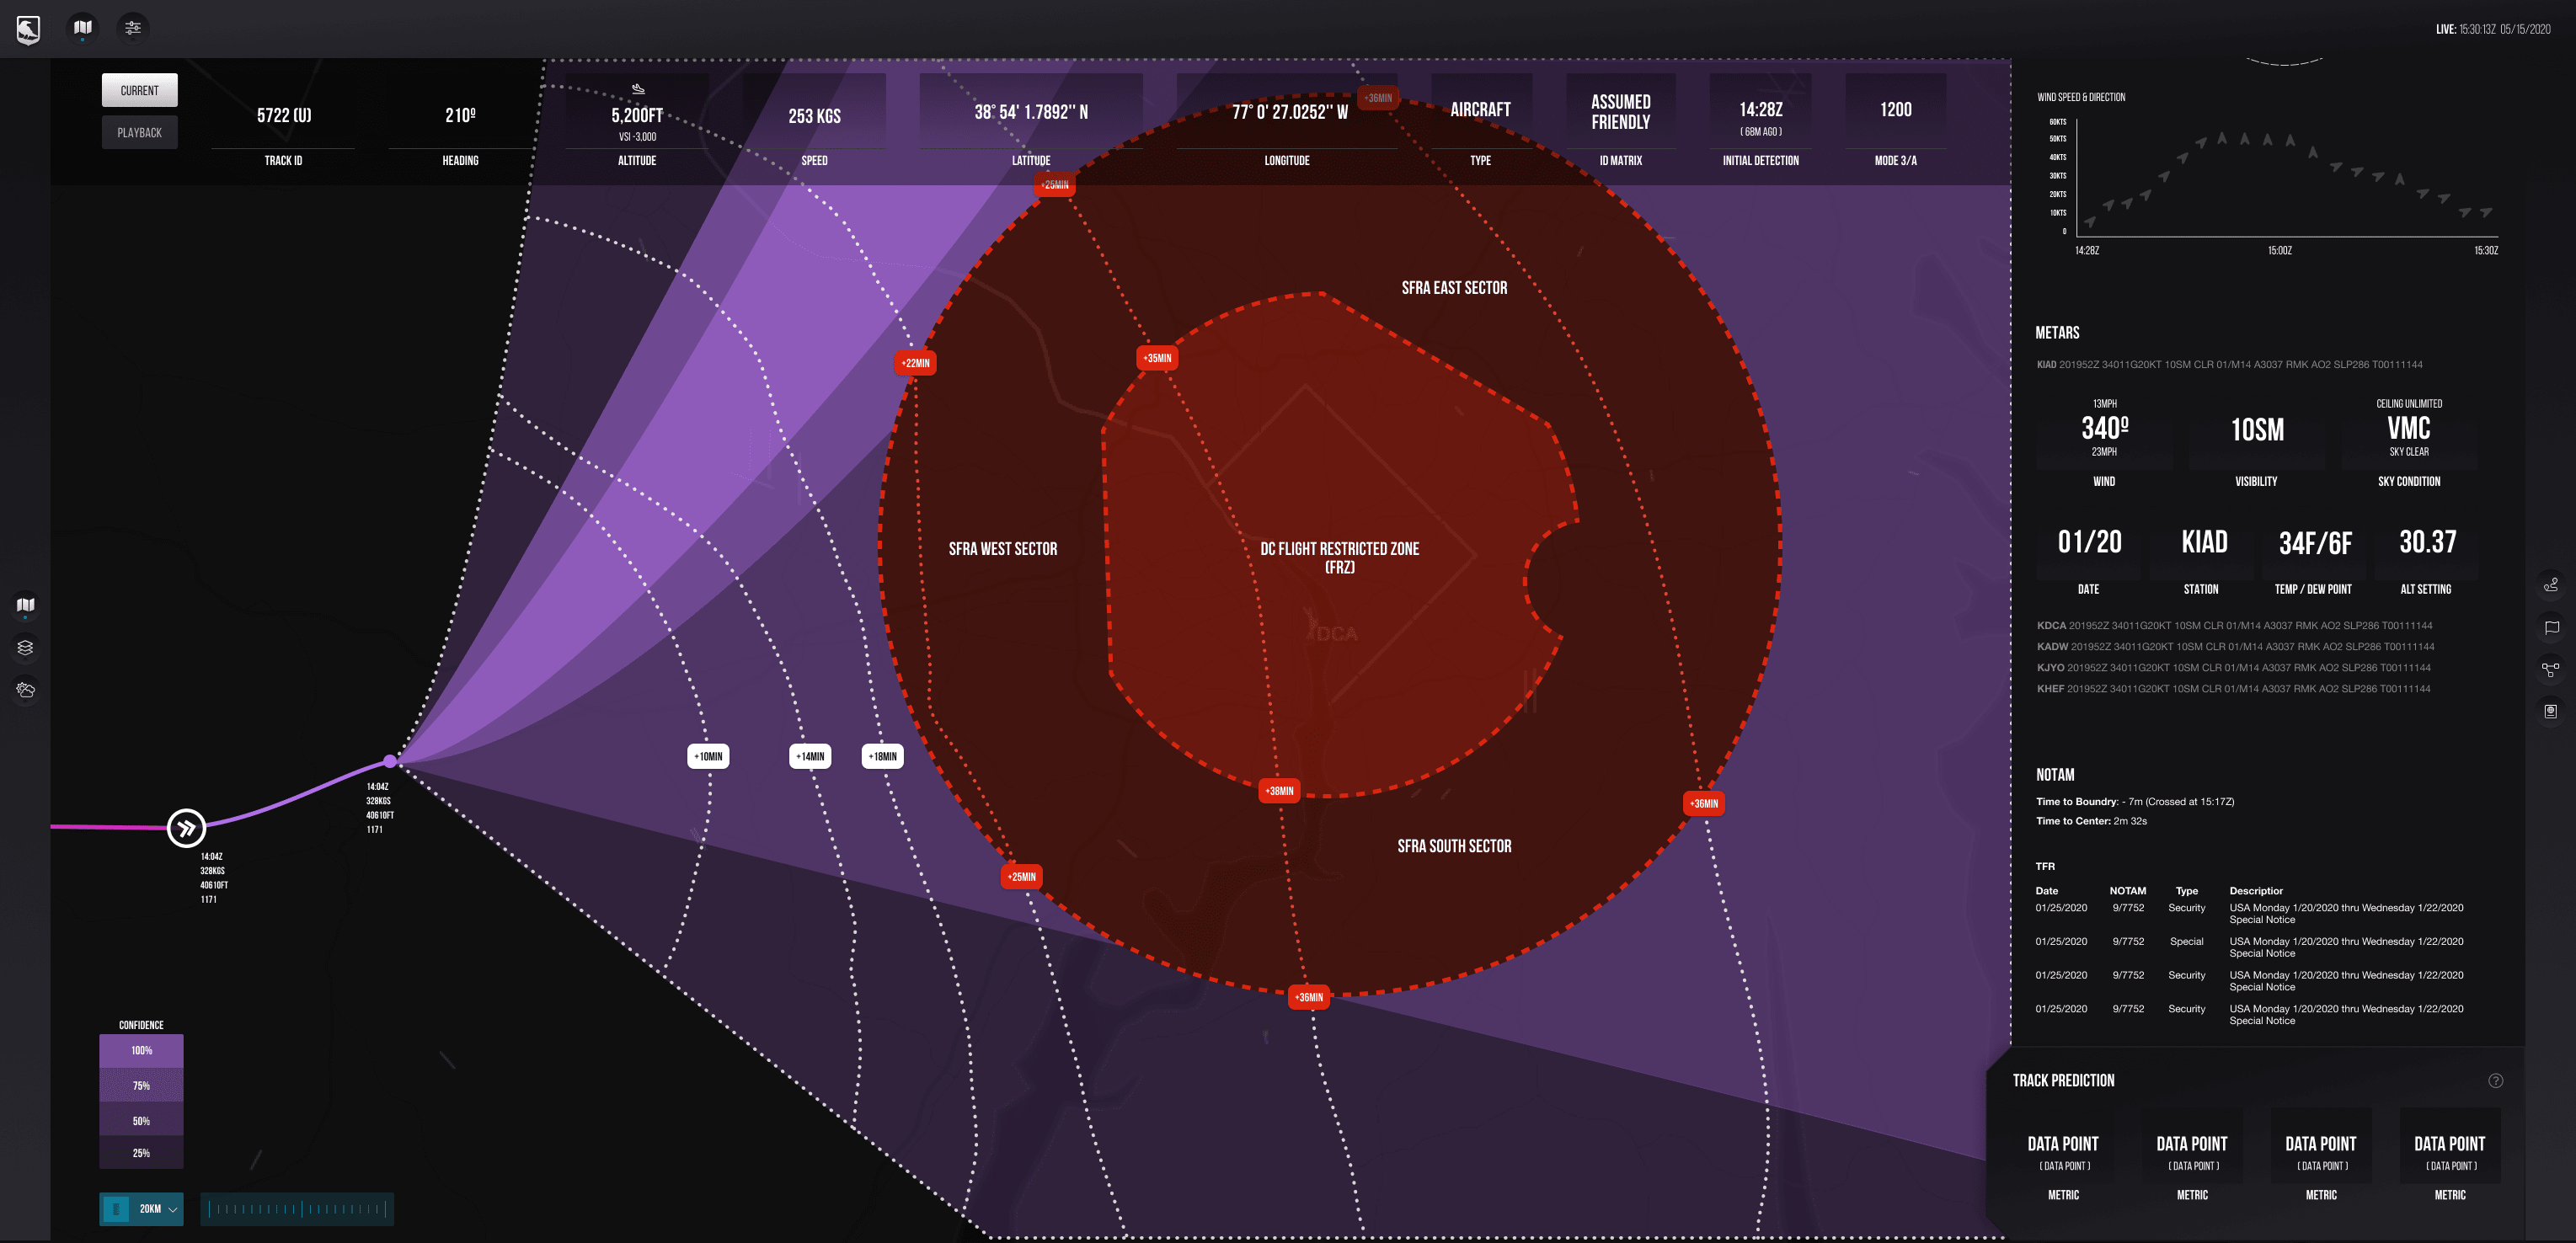Open the ID document icon in right sidebar
This screenshot has height=1243, width=2576.
coord(2551,711)
